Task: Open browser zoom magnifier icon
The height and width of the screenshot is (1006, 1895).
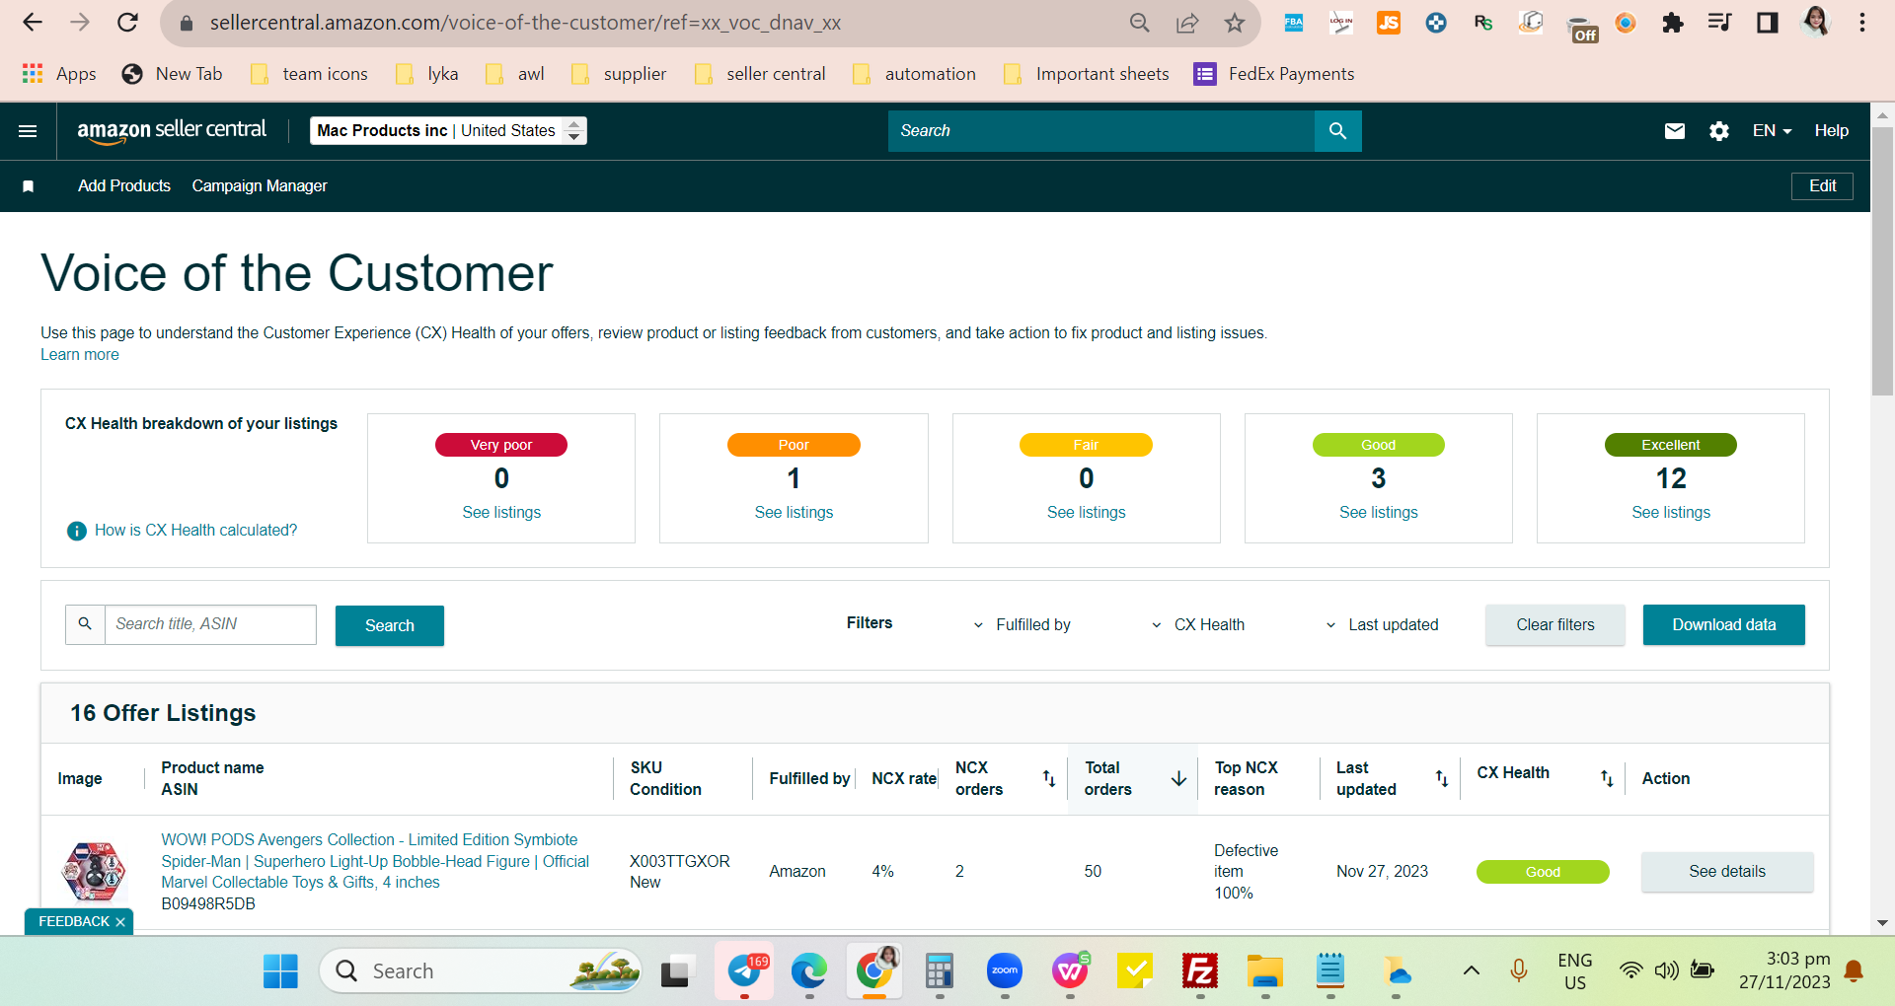Action: point(1140,23)
